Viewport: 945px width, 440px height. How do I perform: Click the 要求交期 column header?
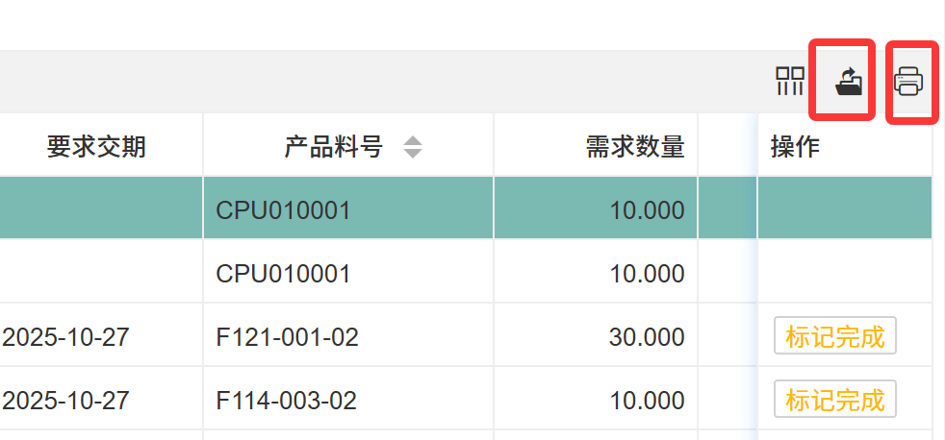tap(96, 146)
